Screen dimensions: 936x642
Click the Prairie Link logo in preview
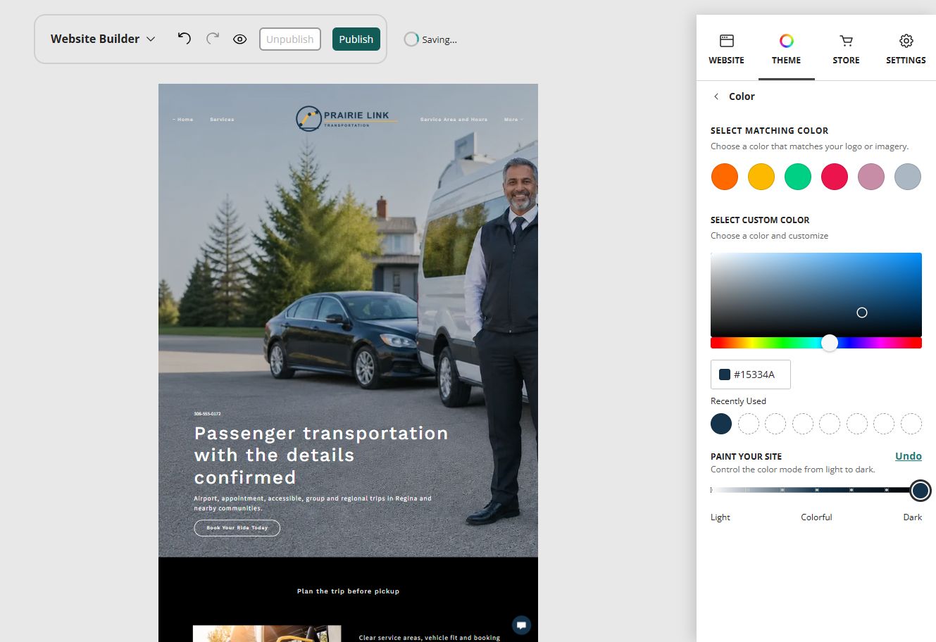[x=347, y=119]
